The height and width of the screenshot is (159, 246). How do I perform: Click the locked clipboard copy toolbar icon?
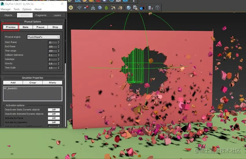click(135, 8)
